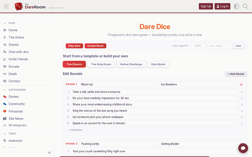Open the search magnifier icon

pos(245,6)
